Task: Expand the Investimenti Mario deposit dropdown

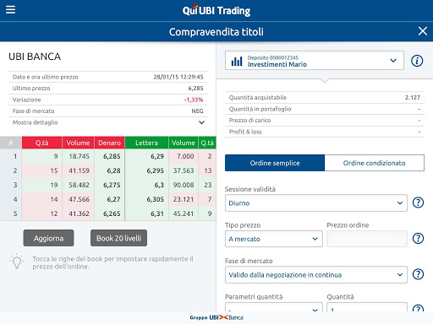Action: (315, 61)
